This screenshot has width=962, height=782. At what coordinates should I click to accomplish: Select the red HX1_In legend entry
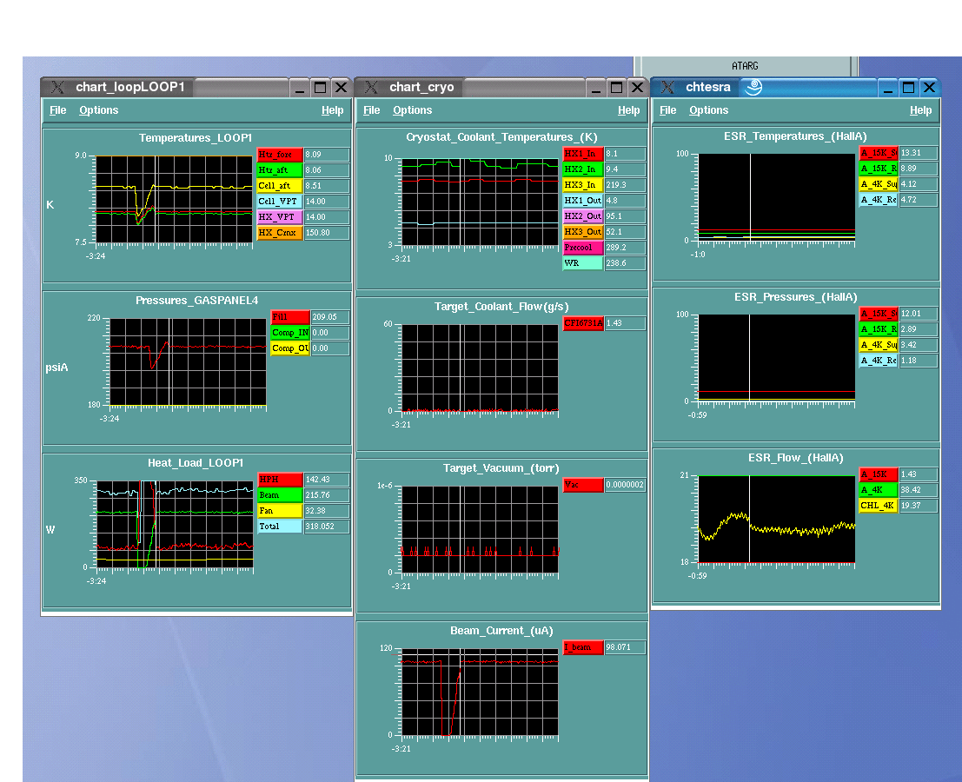point(583,154)
